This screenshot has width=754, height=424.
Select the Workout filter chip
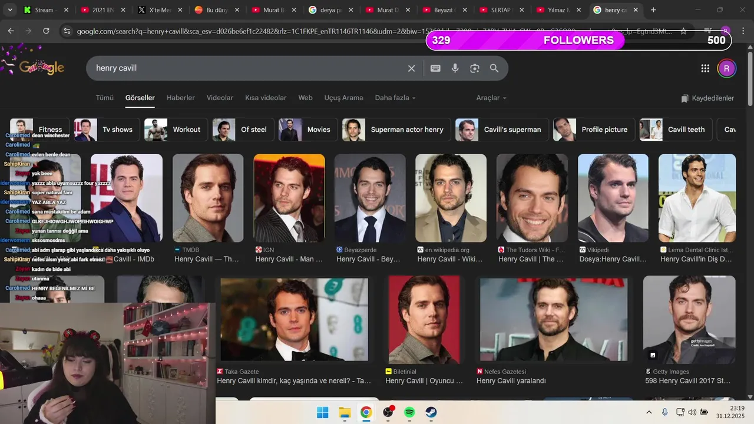tap(176, 130)
